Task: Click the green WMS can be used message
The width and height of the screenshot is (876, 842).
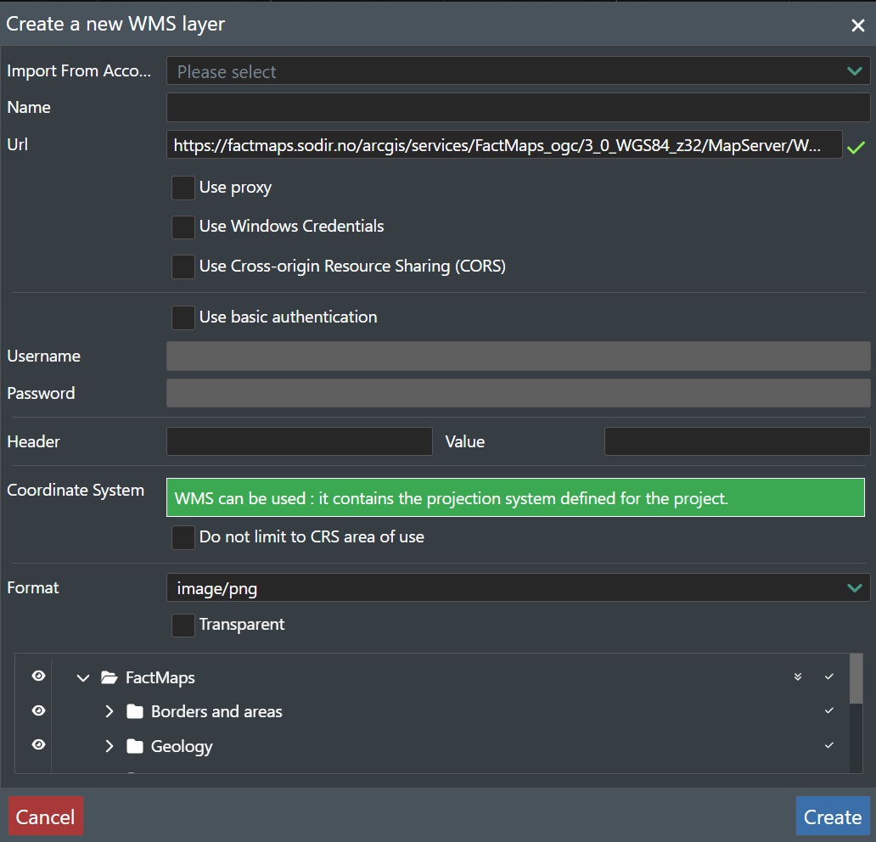Action: point(515,497)
